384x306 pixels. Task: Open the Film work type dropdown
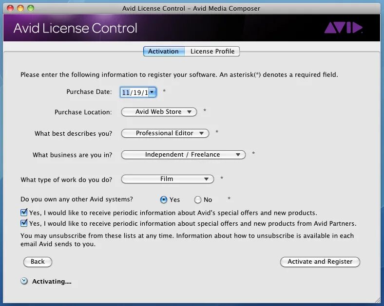pyautogui.click(x=168, y=179)
